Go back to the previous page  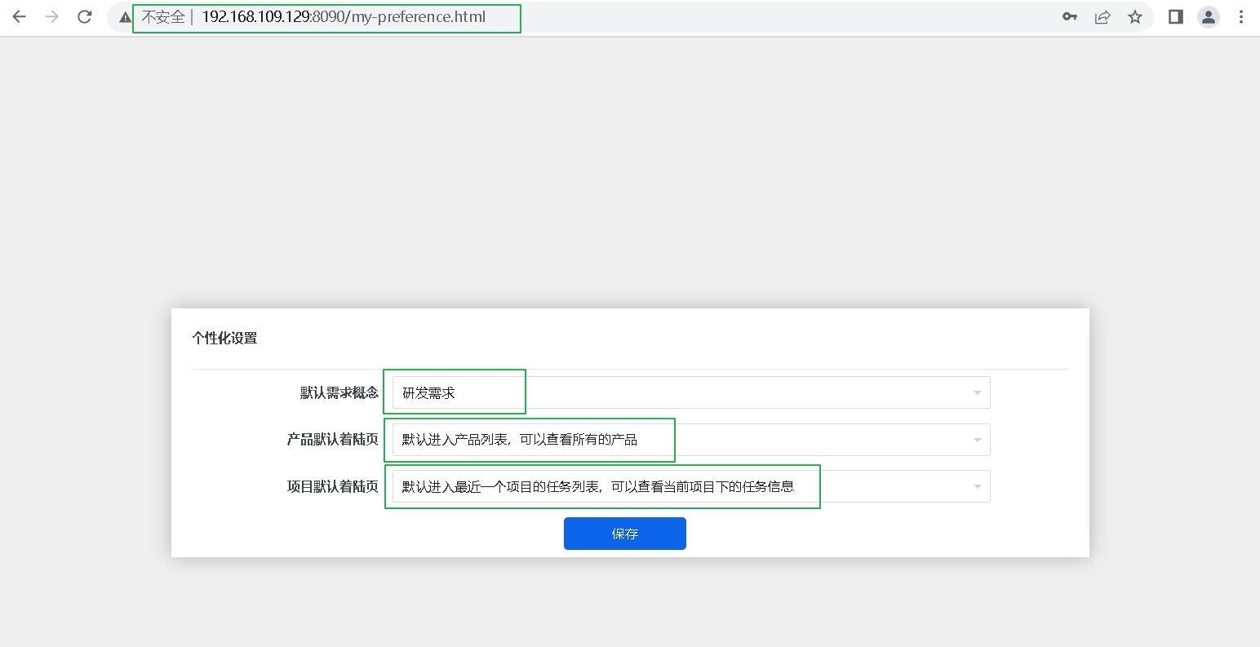(x=20, y=16)
